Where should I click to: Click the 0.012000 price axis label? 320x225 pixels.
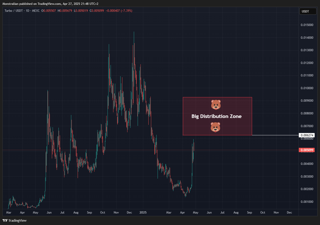pos(306,63)
